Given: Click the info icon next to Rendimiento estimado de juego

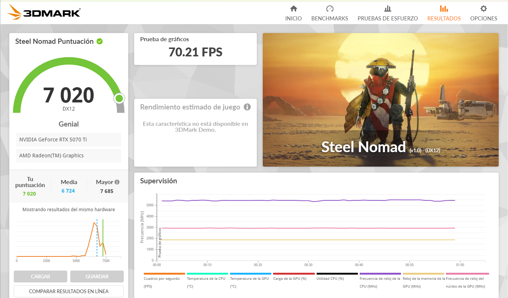Looking at the screenshot, I should tap(247, 107).
